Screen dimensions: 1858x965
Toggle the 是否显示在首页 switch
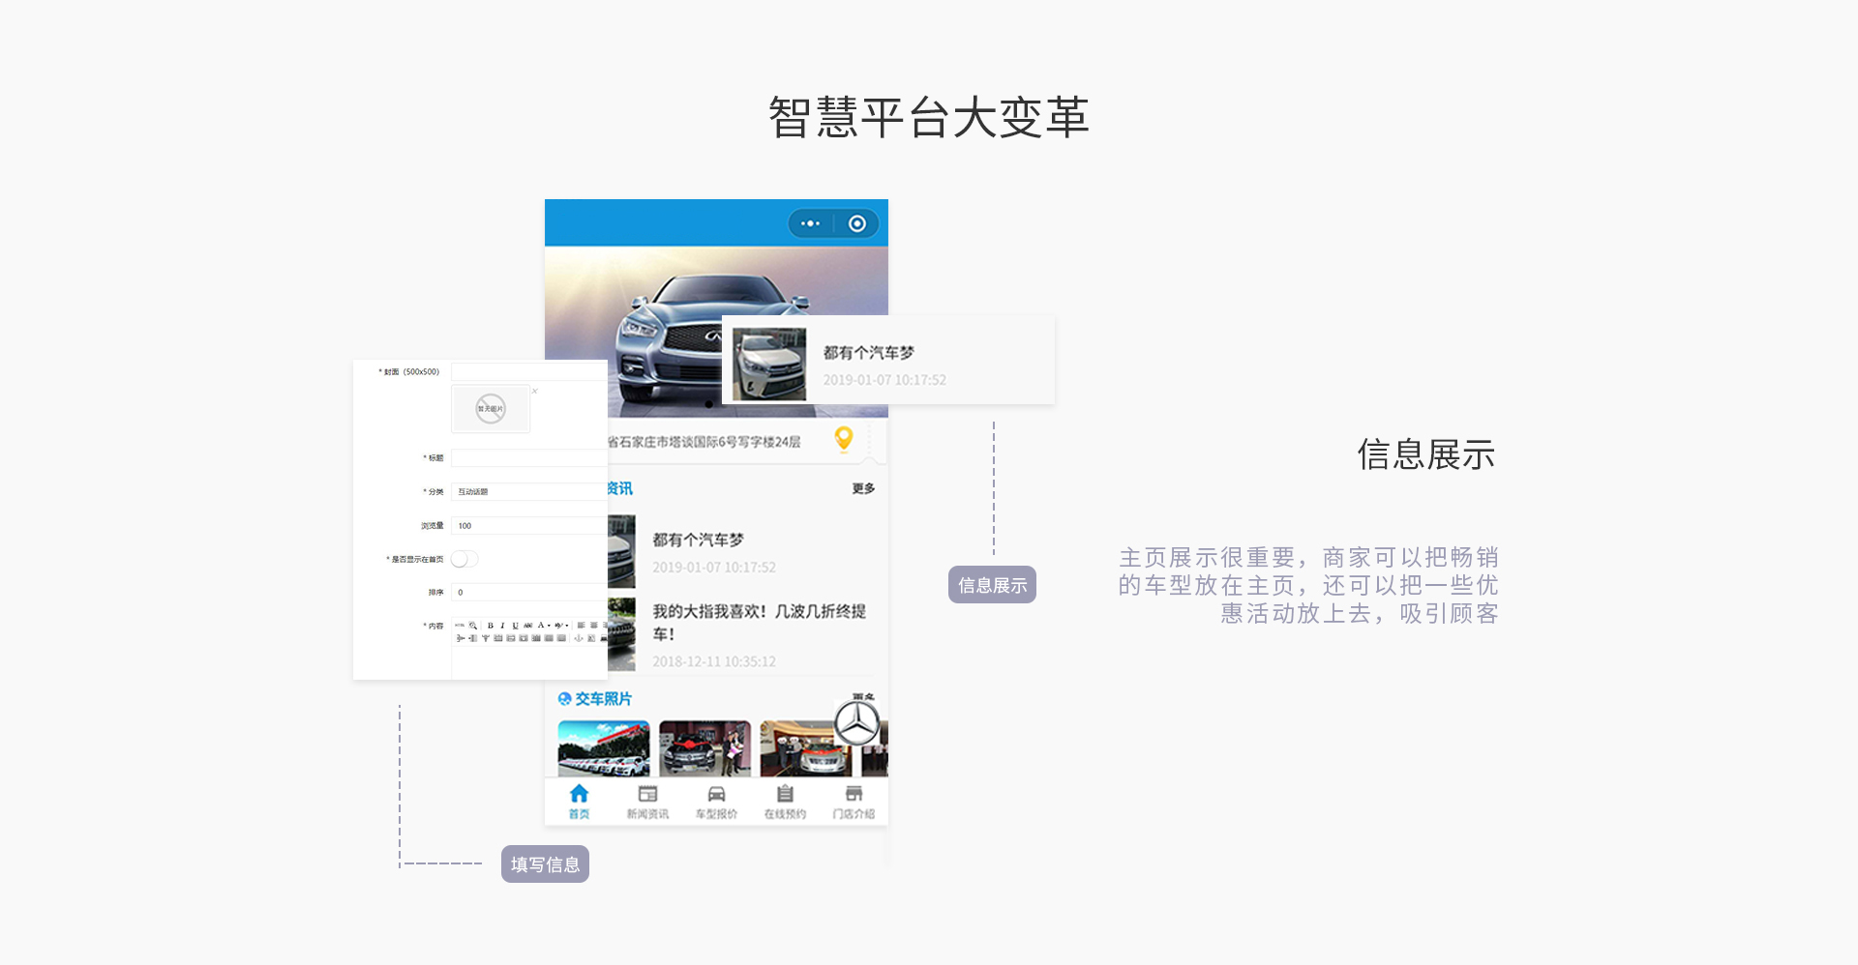(x=464, y=559)
